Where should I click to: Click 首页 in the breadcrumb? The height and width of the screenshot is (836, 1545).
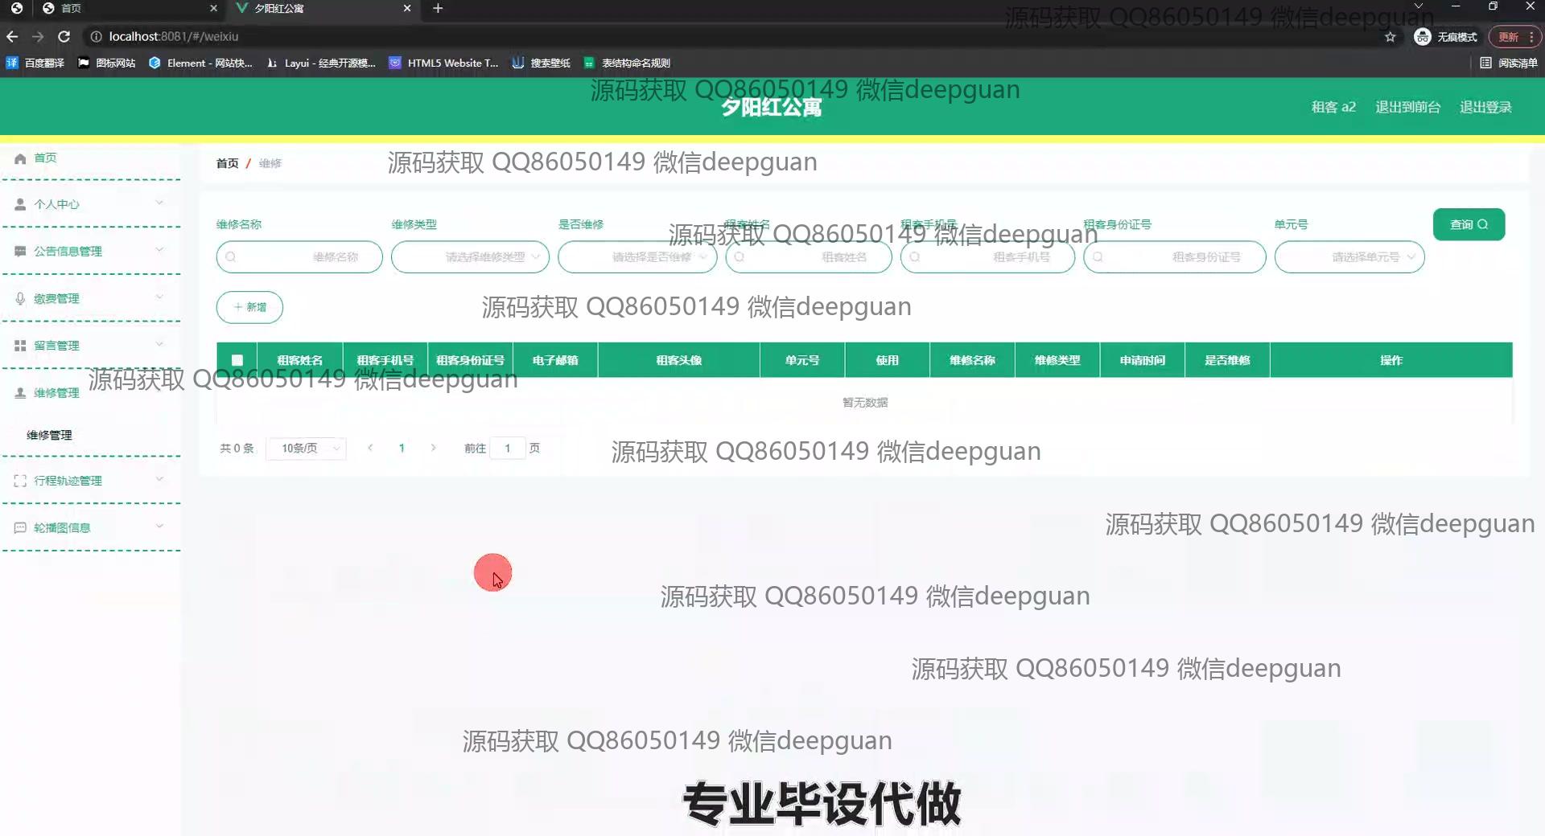click(228, 163)
